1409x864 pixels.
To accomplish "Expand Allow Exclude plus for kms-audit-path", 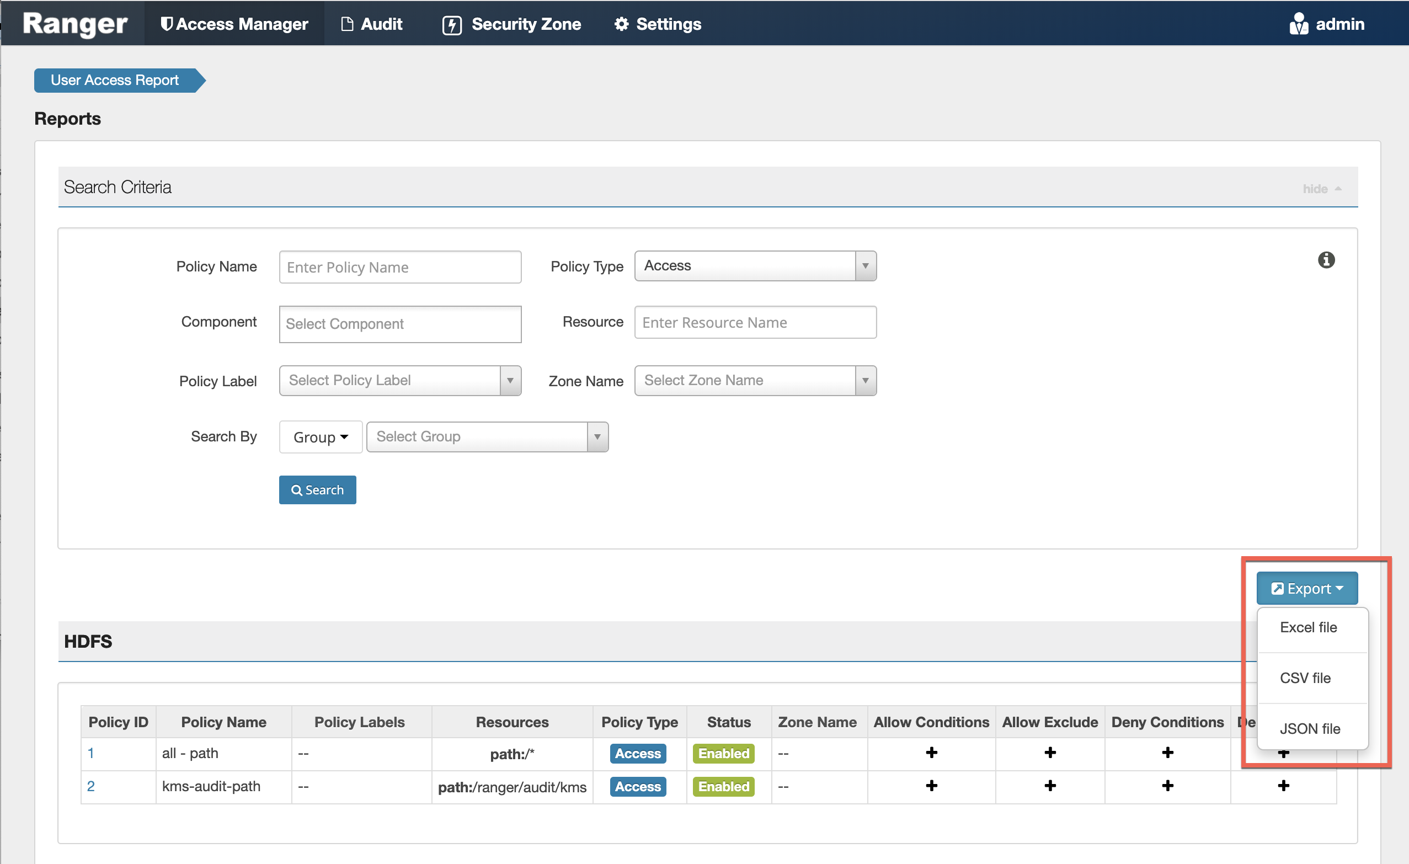I will pyautogui.click(x=1049, y=786).
